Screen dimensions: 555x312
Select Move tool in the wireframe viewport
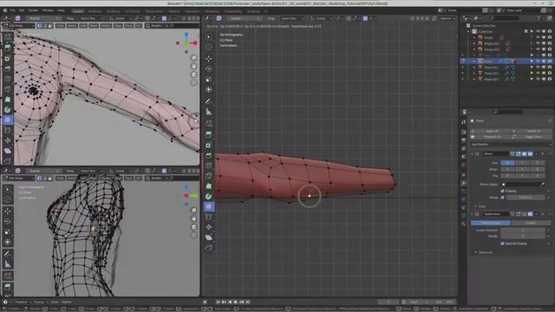pos(8,211)
